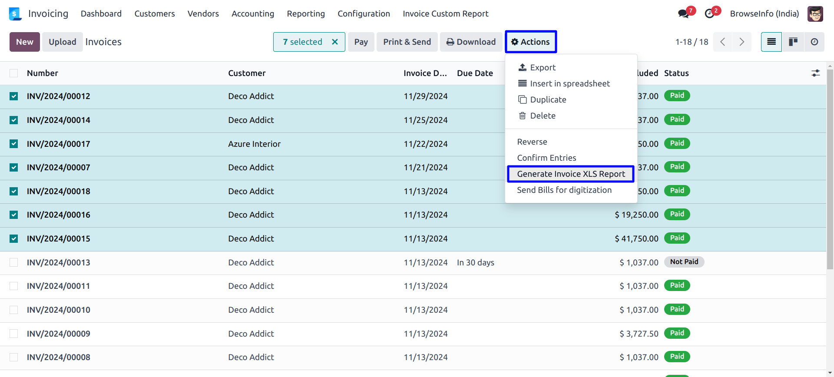
Task: Select Export from the Actions menu
Action: pyautogui.click(x=543, y=68)
